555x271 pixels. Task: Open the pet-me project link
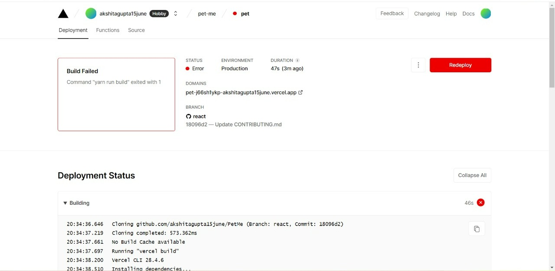click(x=207, y=13)
